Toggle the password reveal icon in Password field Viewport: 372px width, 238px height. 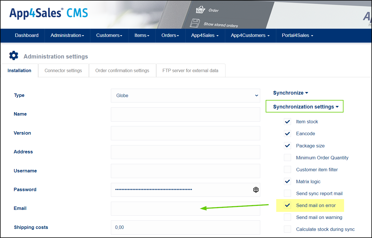tap(256, 190)
